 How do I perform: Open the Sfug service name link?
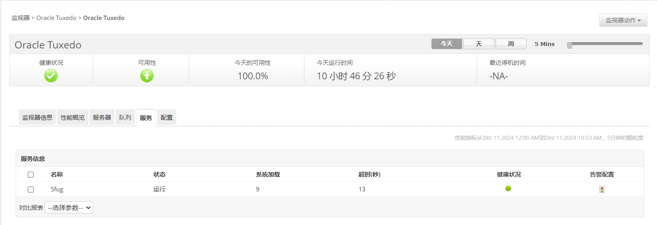click(x=57, y=189)
